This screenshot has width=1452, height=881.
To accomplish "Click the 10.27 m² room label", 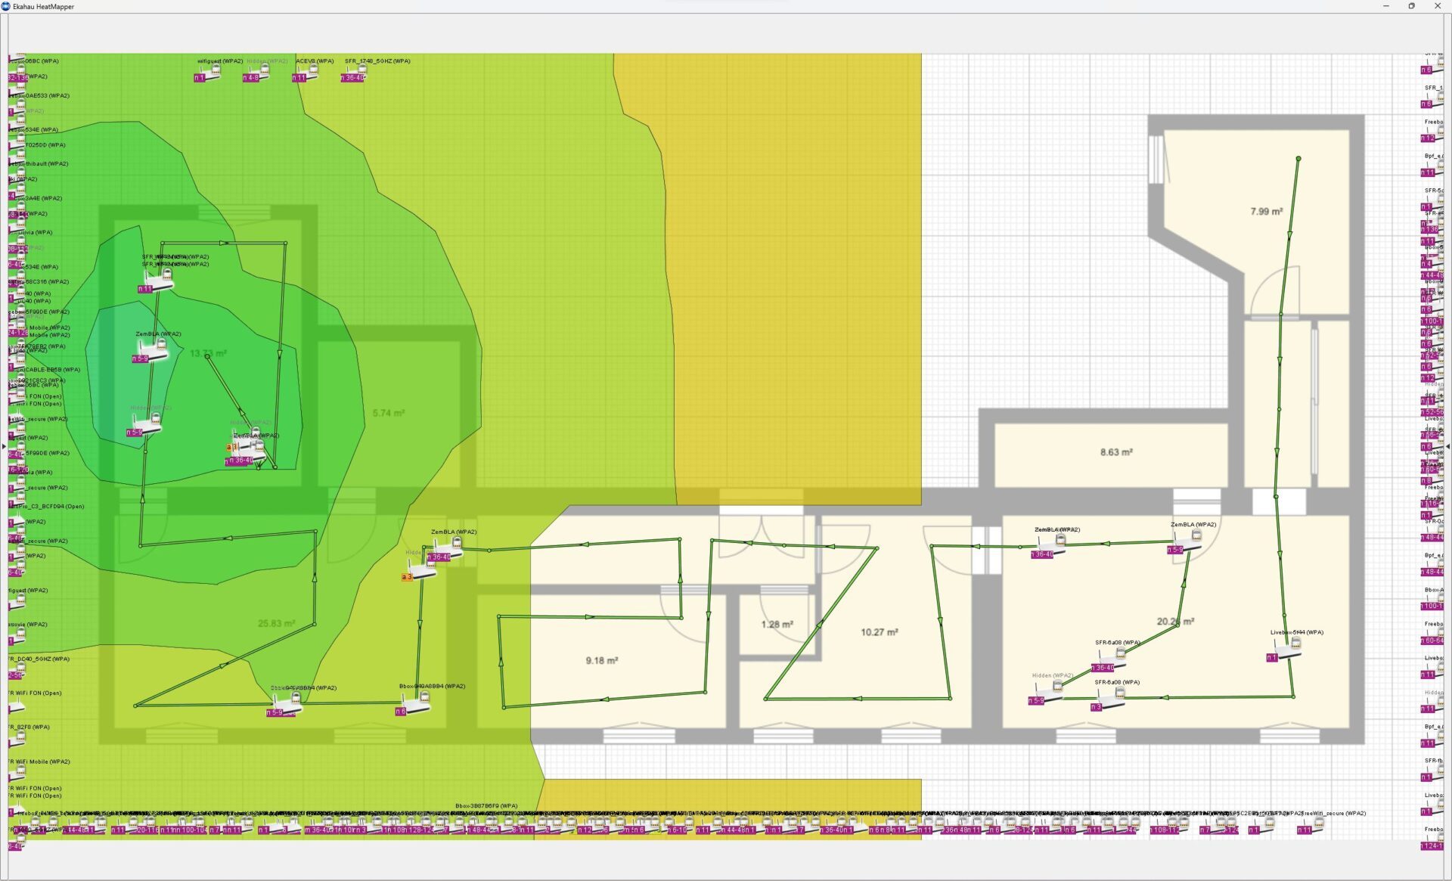I will [879, 632].
